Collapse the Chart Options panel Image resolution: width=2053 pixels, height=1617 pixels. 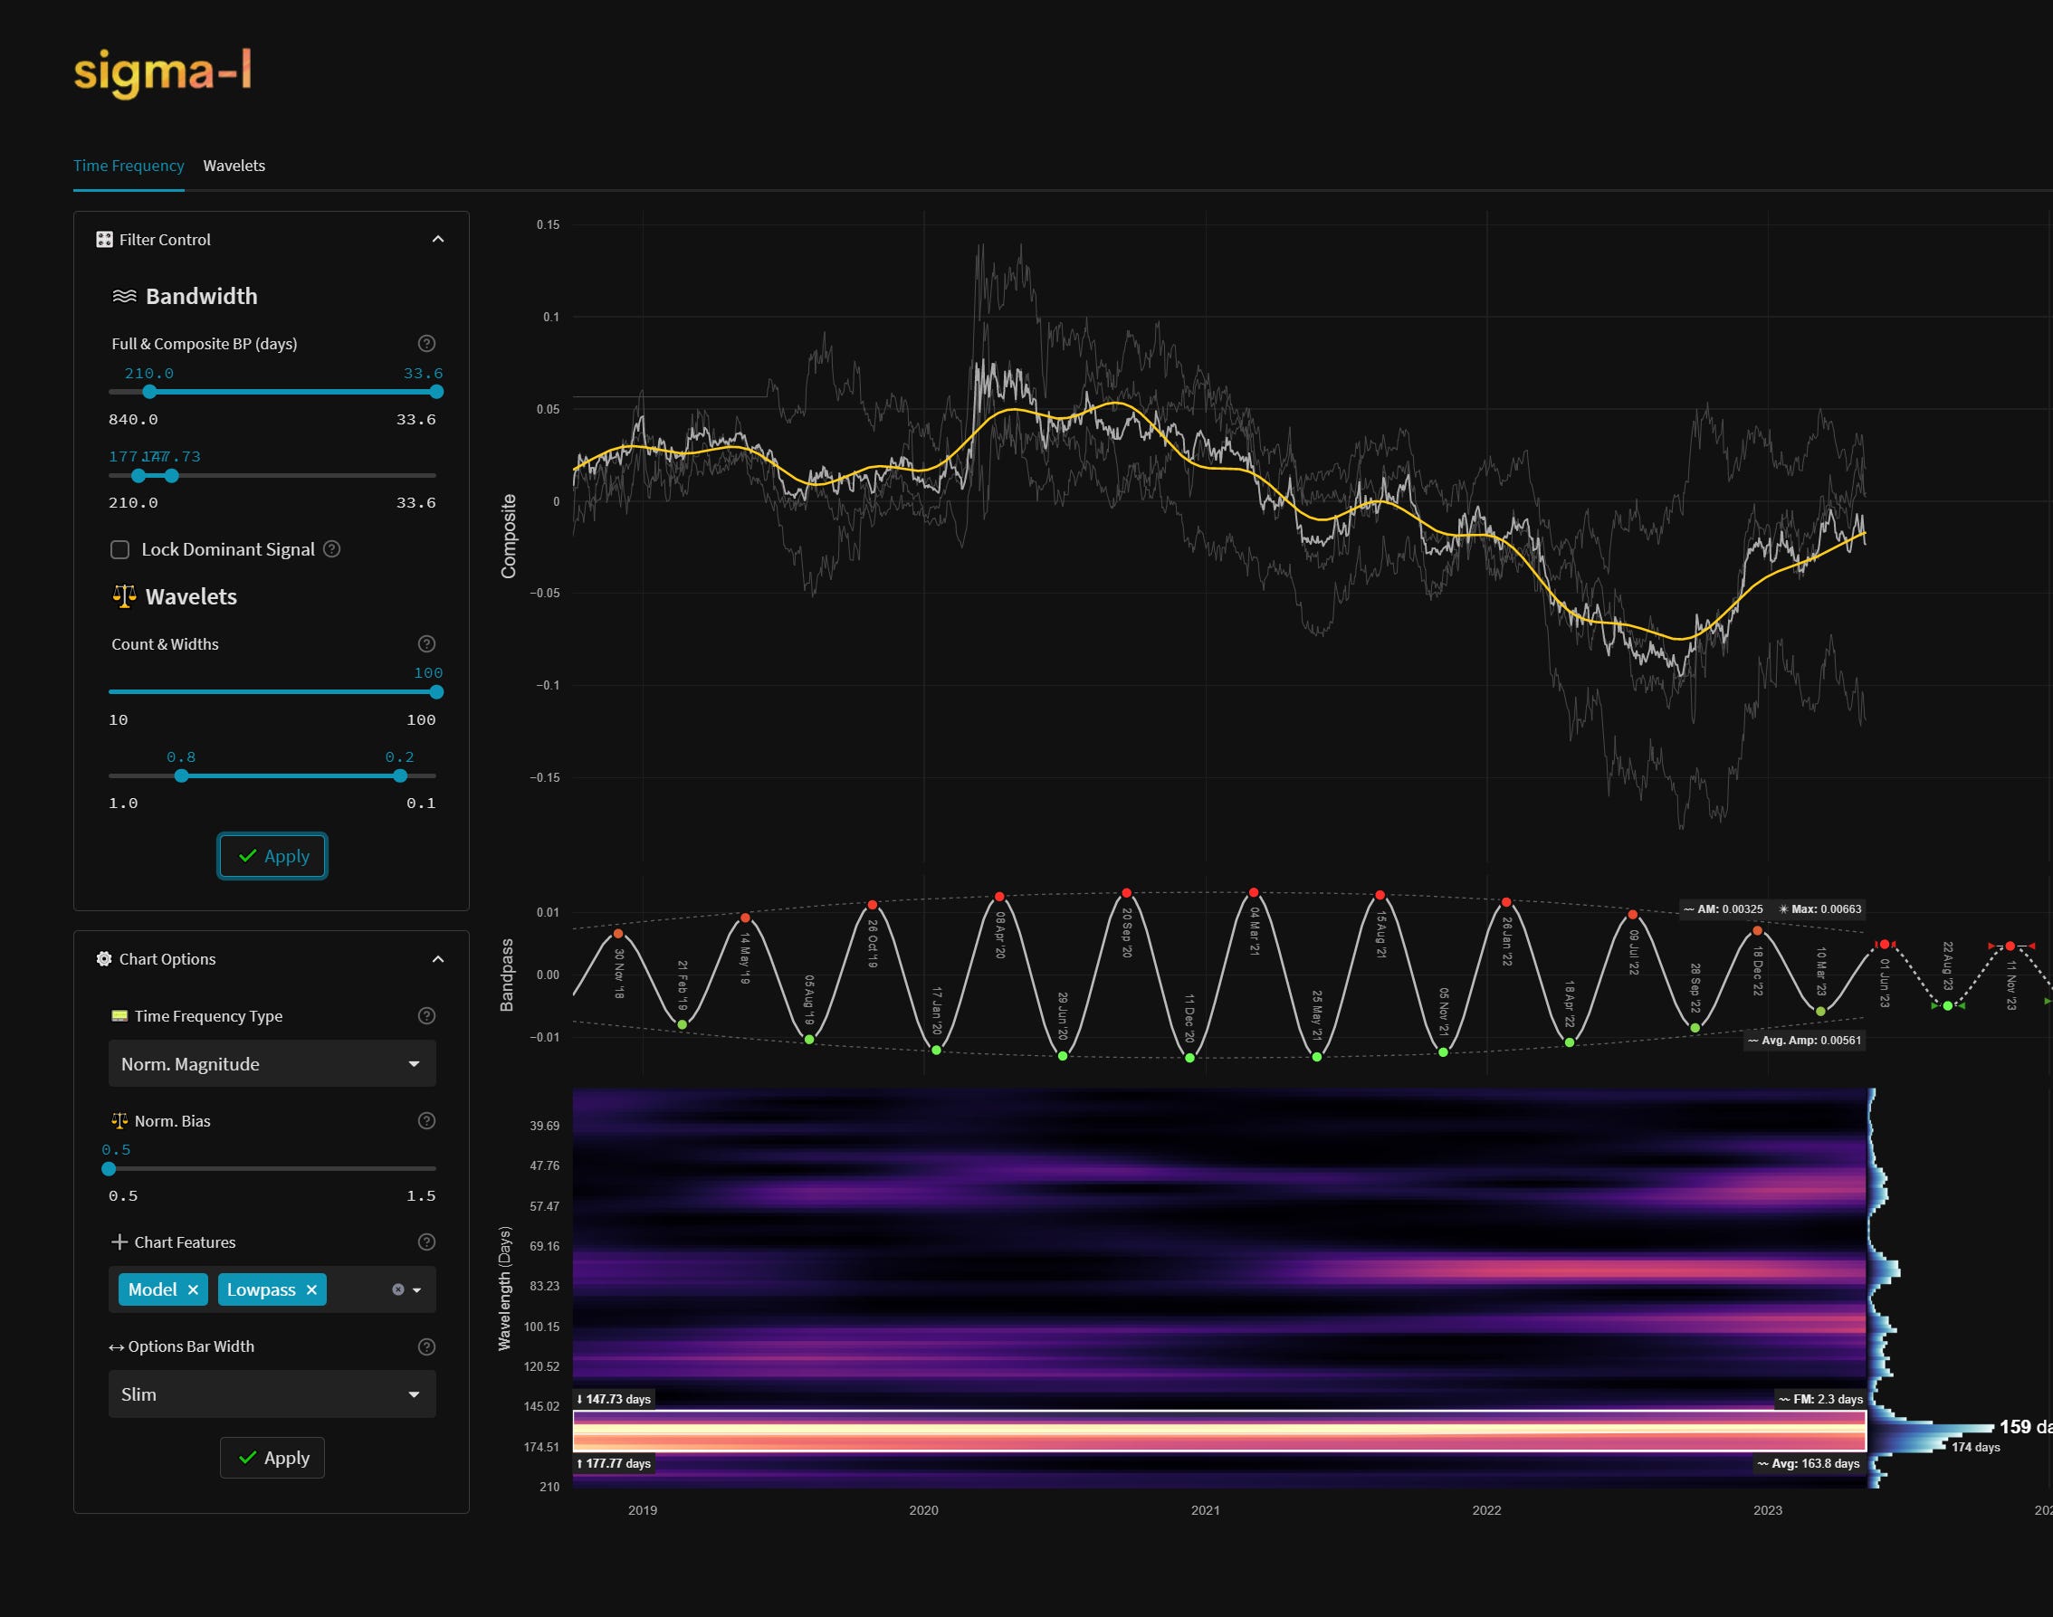click(437, 959)
